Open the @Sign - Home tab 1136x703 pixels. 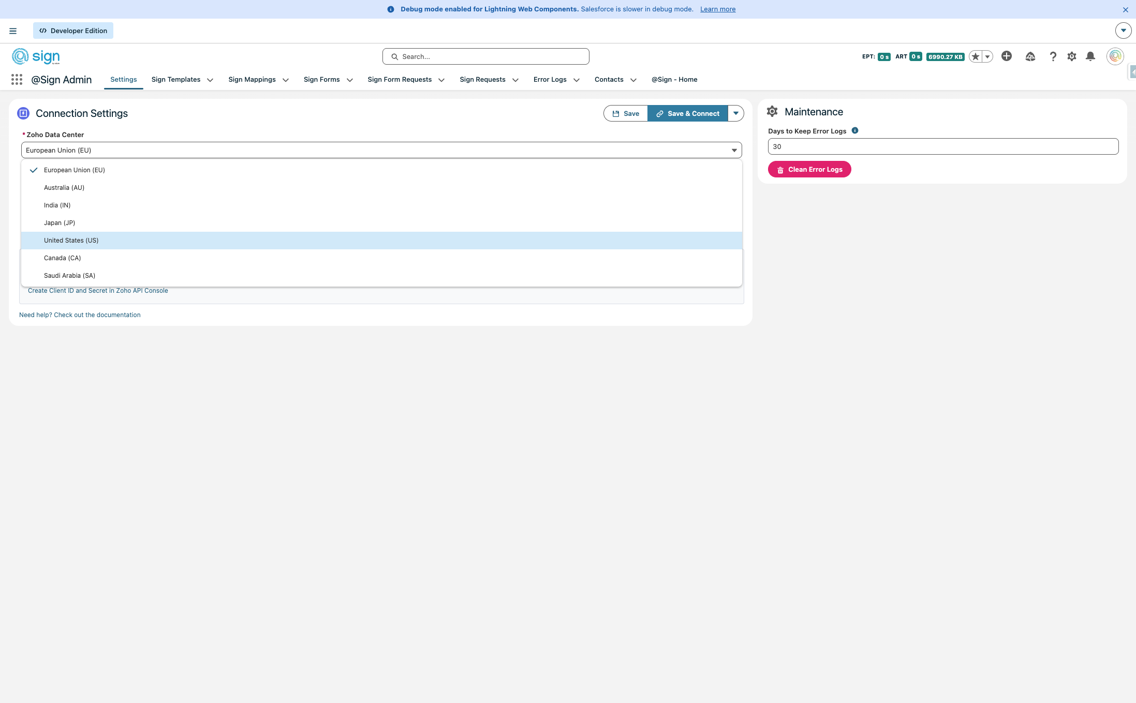(674, 80)
